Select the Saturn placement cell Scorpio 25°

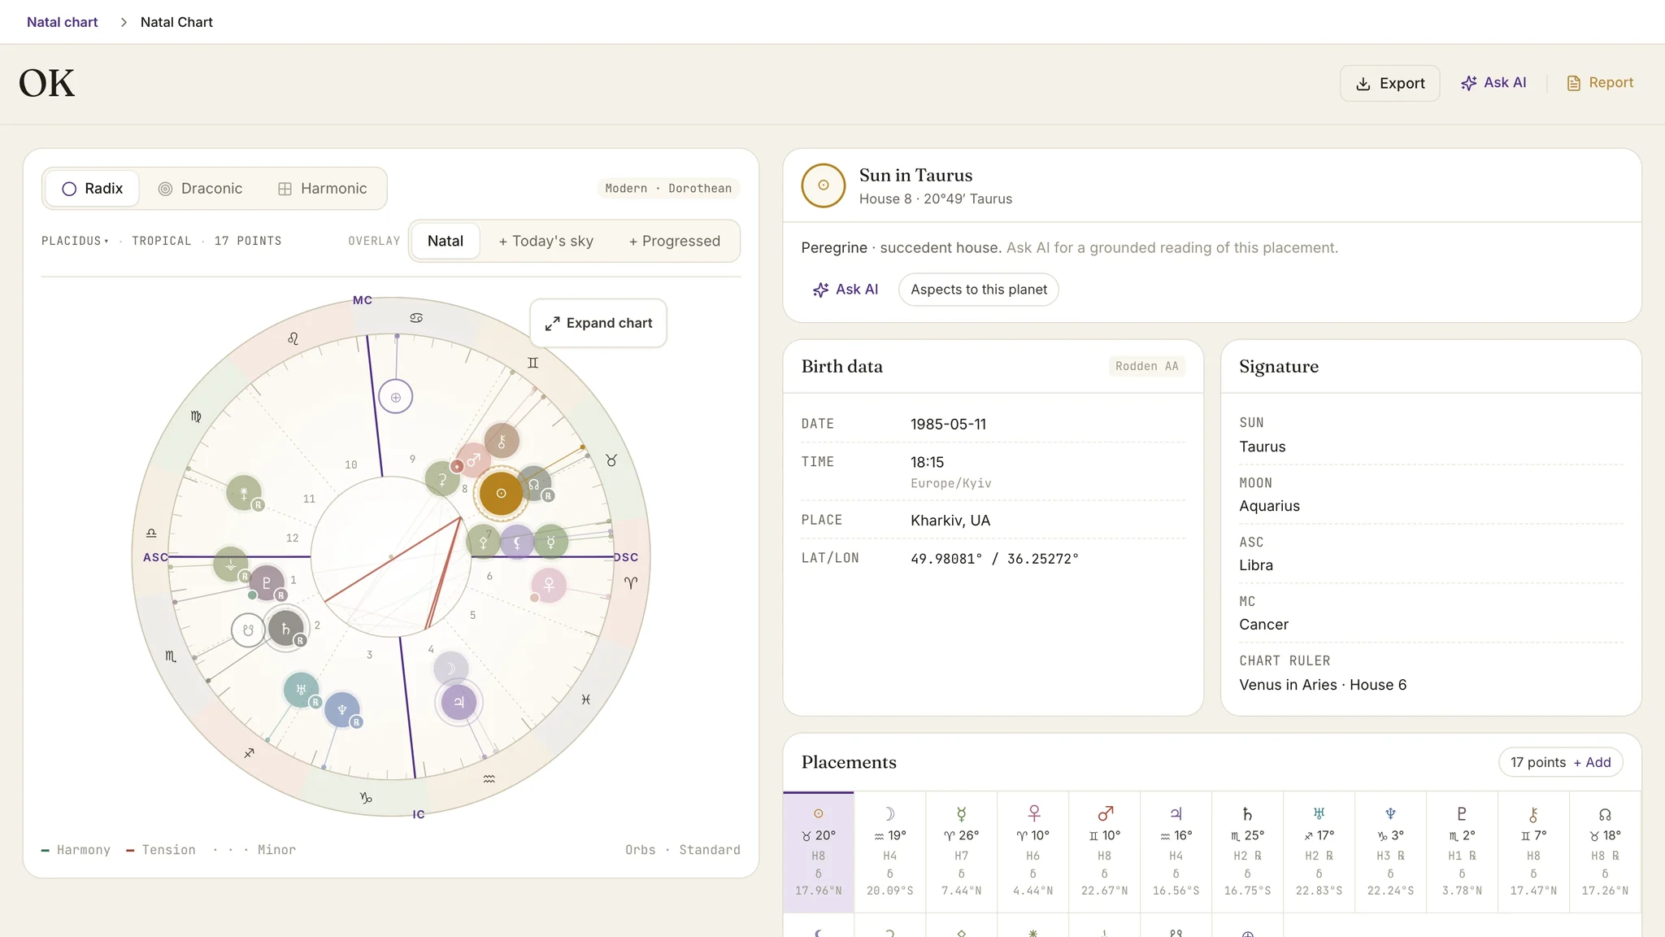[1247, 852]
